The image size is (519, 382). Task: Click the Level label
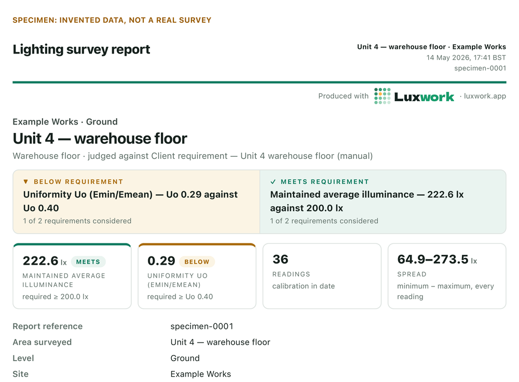[x=23, y=358]
